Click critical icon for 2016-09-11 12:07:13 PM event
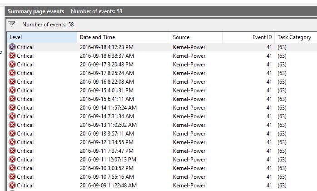Image resolution: width=317 pixels, height=191 pixels. [x=12, y=160]
